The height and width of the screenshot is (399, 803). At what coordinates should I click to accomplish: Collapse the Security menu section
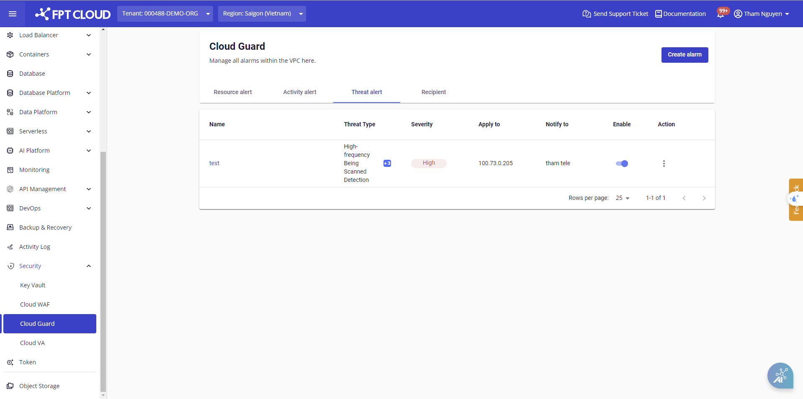88,266
